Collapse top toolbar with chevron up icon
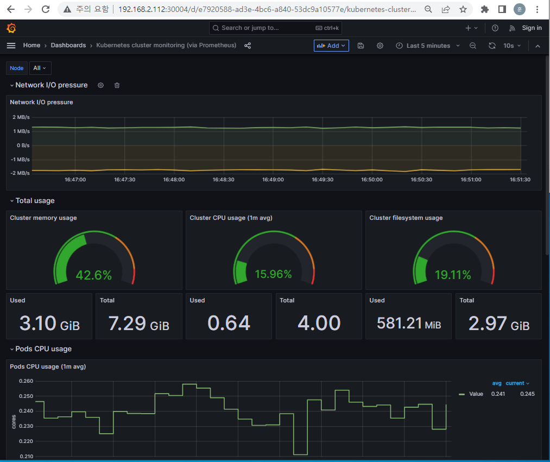550x462 pixels. pos(538,46)
